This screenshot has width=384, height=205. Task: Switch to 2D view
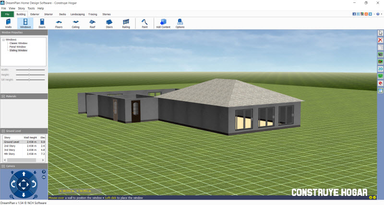(380, 69)
